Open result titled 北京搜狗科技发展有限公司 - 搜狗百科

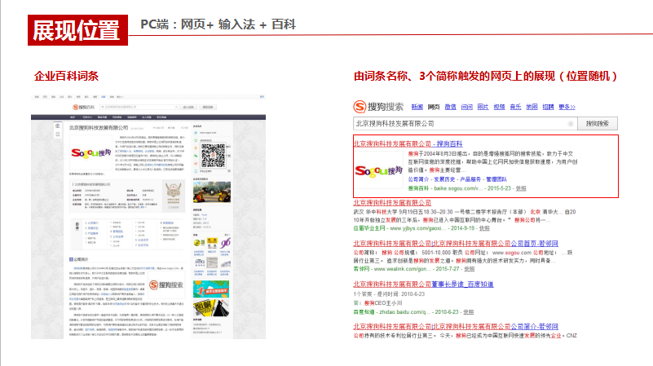[408, 143]
